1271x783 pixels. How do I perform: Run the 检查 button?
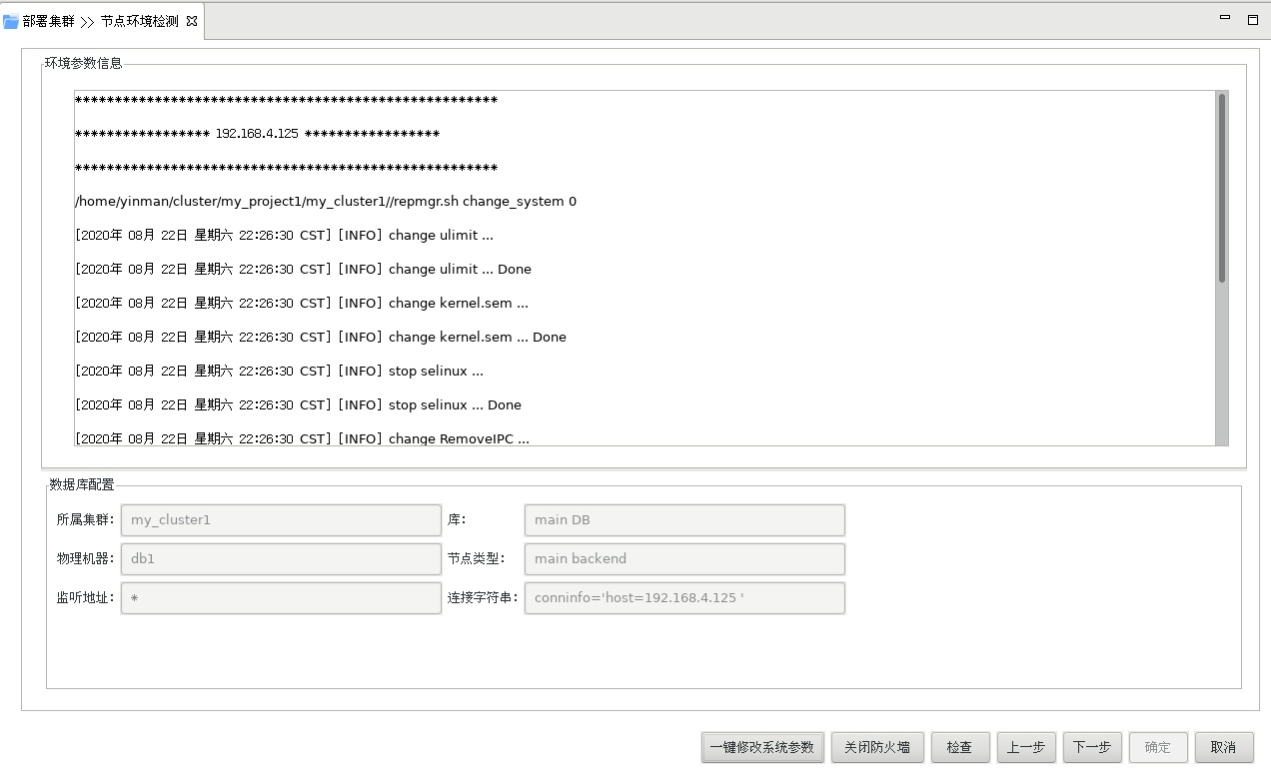[960, 747]
